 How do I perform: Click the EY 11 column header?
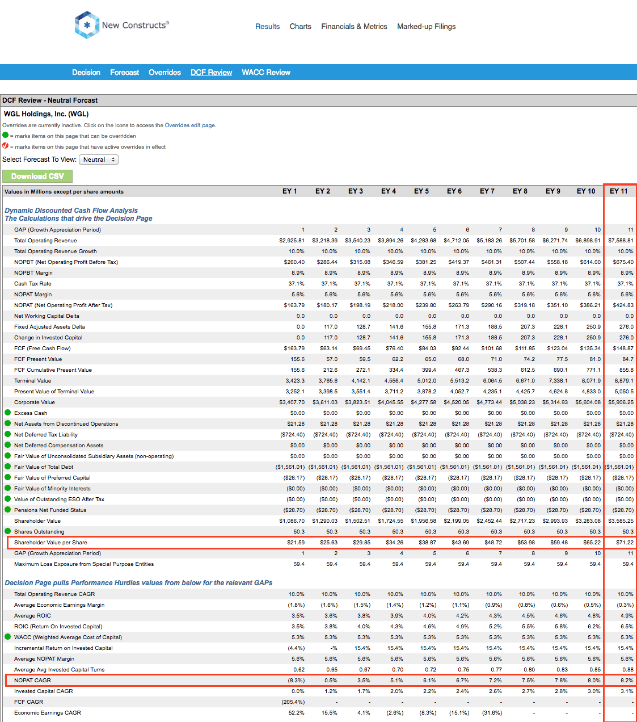(x=619, y=191)
